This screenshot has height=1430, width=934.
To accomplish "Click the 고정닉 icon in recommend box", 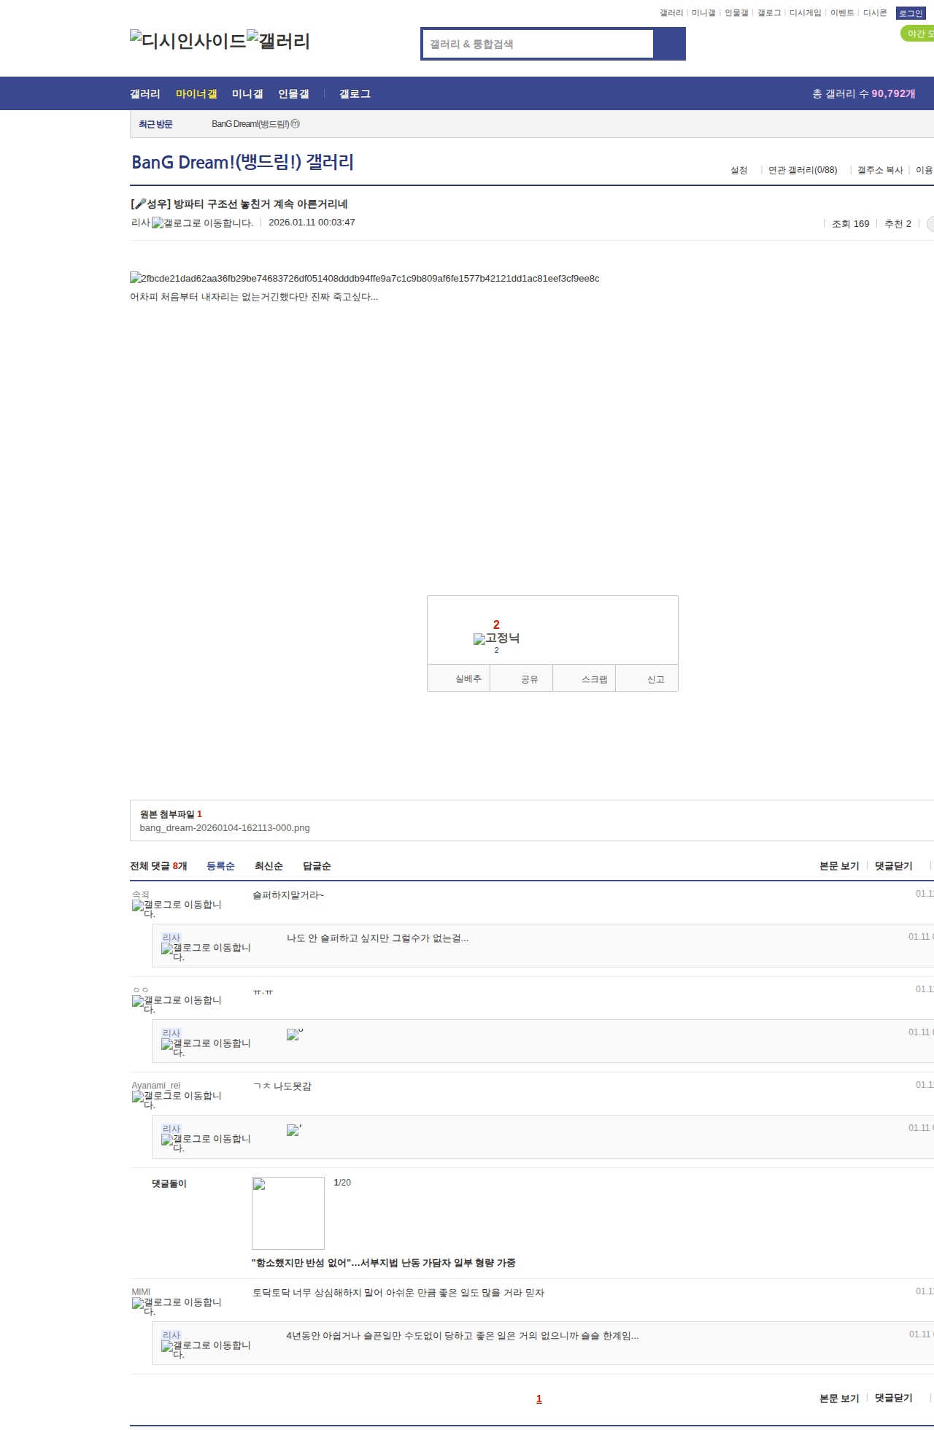I will [x=496, y=638].
